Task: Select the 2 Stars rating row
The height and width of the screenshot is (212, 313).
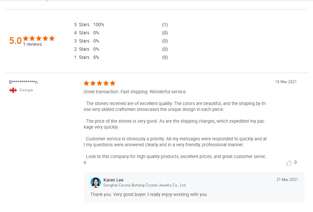Action: point(82,49)
